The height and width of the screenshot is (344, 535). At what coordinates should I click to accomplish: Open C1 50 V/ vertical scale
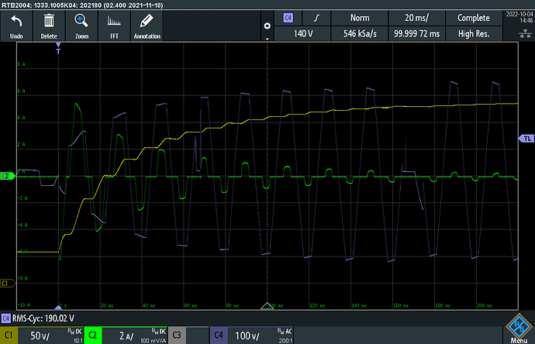coord(50,335)
